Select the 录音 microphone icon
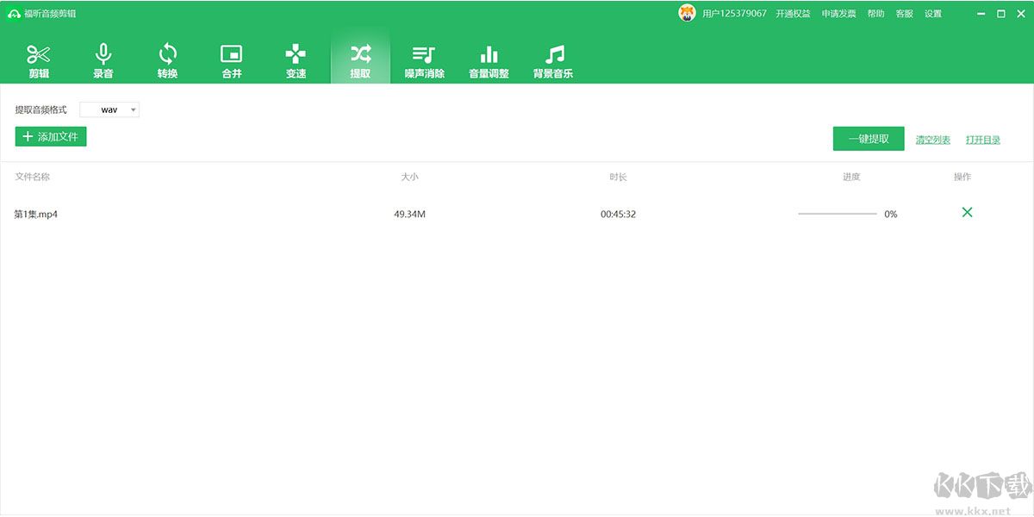1034x517 pixels. pyautogui.click(x=103, y=60)
